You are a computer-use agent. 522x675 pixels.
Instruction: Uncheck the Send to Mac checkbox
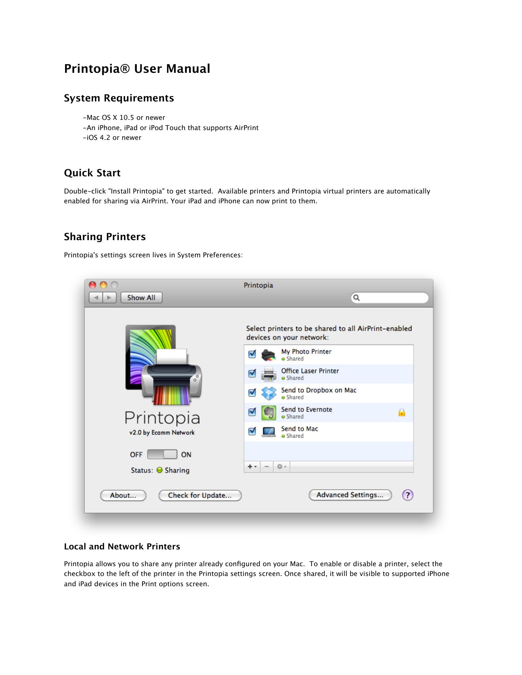click(x=252, y=431)
